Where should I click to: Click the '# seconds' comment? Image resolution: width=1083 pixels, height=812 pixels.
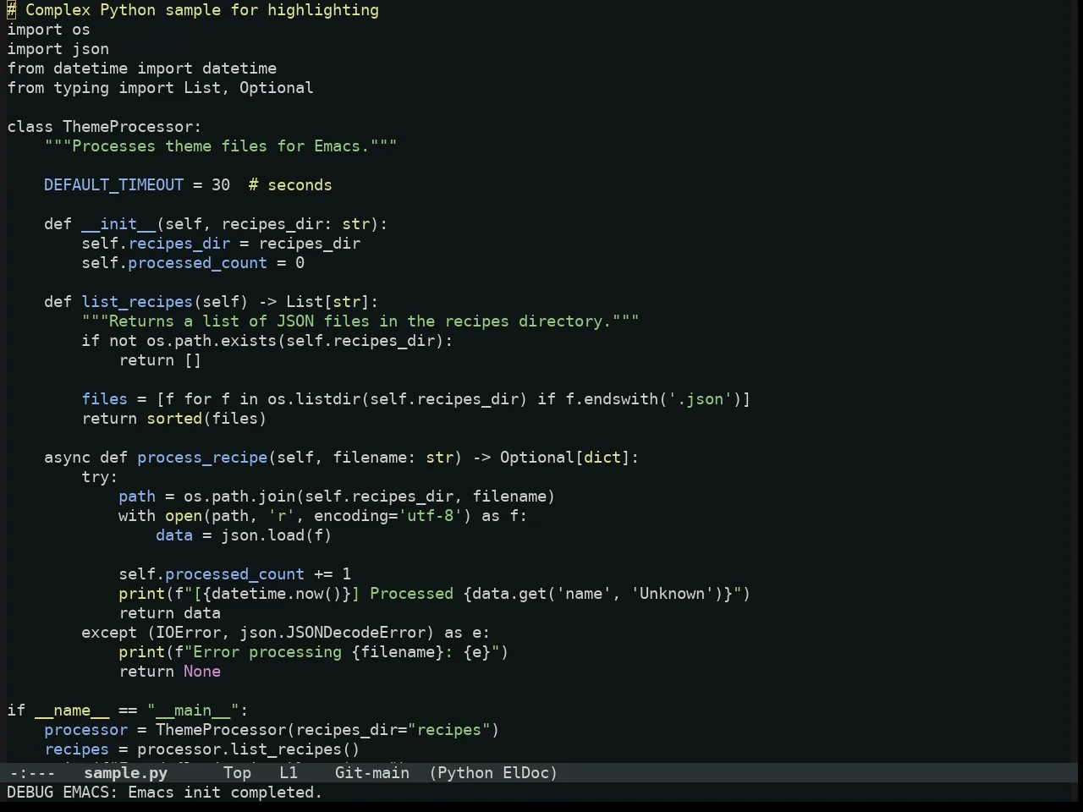290,185
